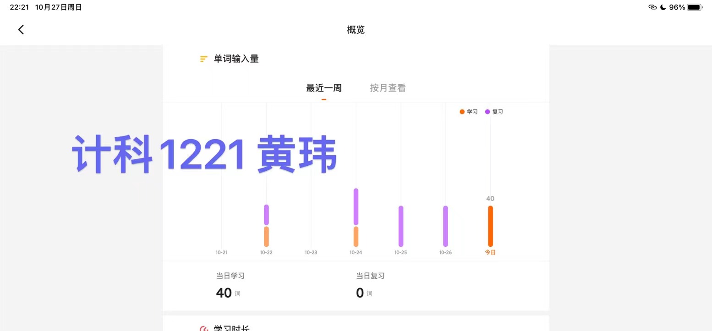The image size is (712, 331).
Task: Tap the red study duration icon
Action: click(204, 329)
